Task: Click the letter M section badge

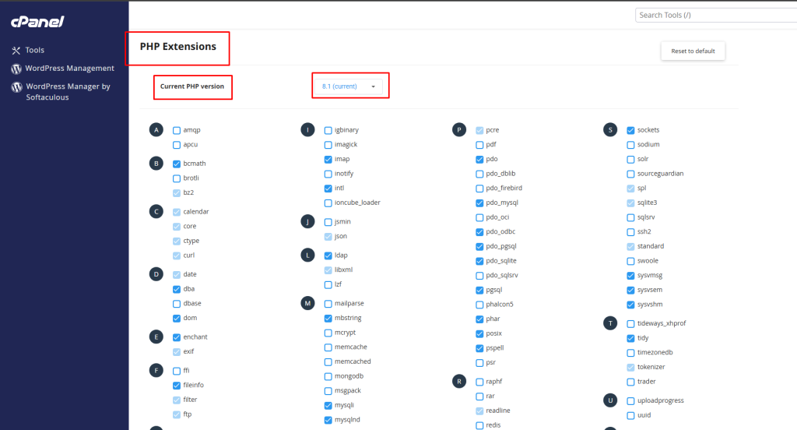Action: point(307,303)
